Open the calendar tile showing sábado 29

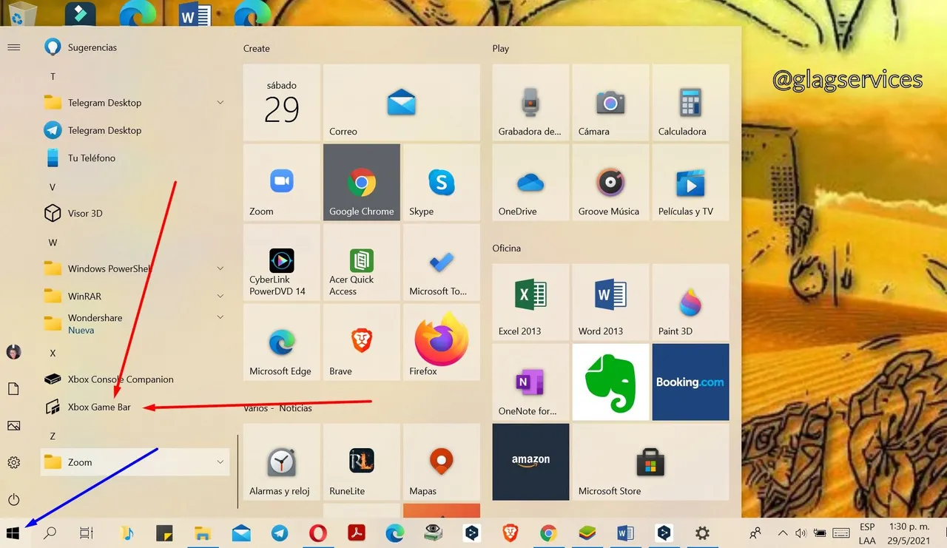pos(282,102)
